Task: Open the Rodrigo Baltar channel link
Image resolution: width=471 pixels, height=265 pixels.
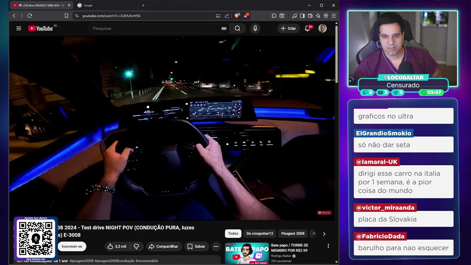Action: coord(281,256)
